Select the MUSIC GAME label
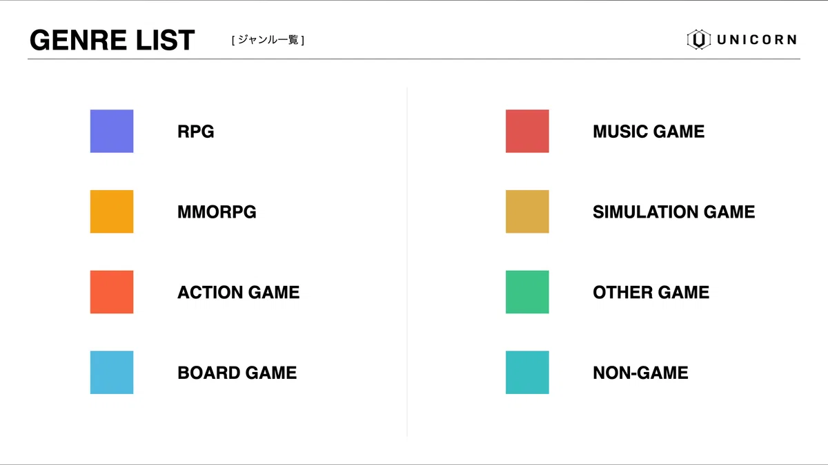The width and height of the screenshot is (828, 465). point(649,132)
